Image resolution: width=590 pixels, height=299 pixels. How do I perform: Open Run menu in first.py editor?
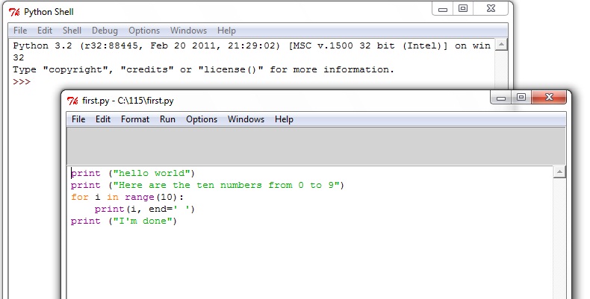point(167,119)
